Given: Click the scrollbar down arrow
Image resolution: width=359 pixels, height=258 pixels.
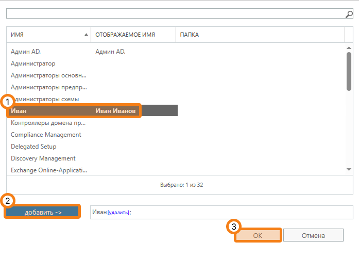Looking at the screenshot, I should pos(349,169).
